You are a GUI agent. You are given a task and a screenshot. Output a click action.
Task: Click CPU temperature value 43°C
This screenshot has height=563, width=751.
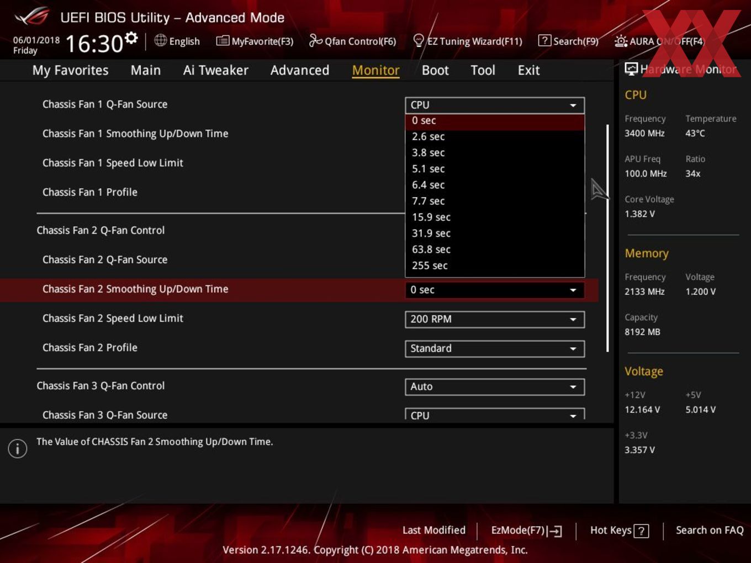695,134
